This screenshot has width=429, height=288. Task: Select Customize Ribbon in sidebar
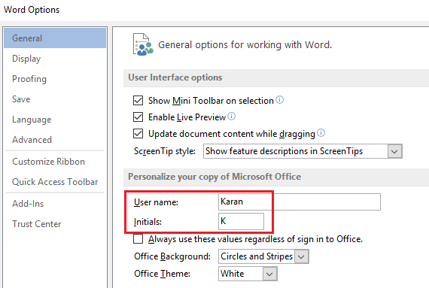(x=48, y=162)
